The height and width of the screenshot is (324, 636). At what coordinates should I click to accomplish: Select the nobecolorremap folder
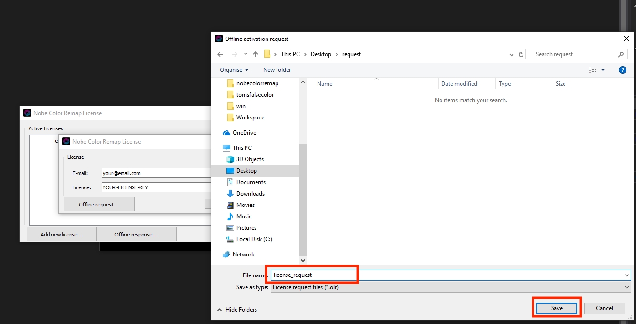(253, 83)
